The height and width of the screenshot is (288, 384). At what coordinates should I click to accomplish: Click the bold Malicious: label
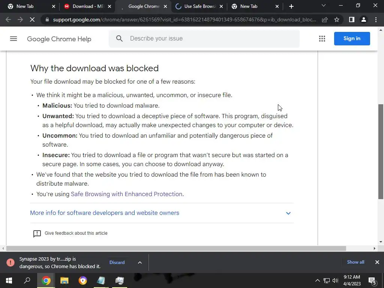[57, 105]
